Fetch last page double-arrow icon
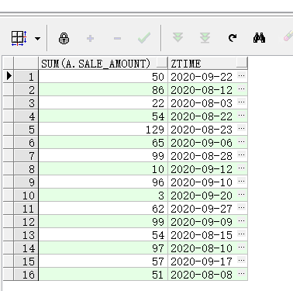 coord(205,38)
